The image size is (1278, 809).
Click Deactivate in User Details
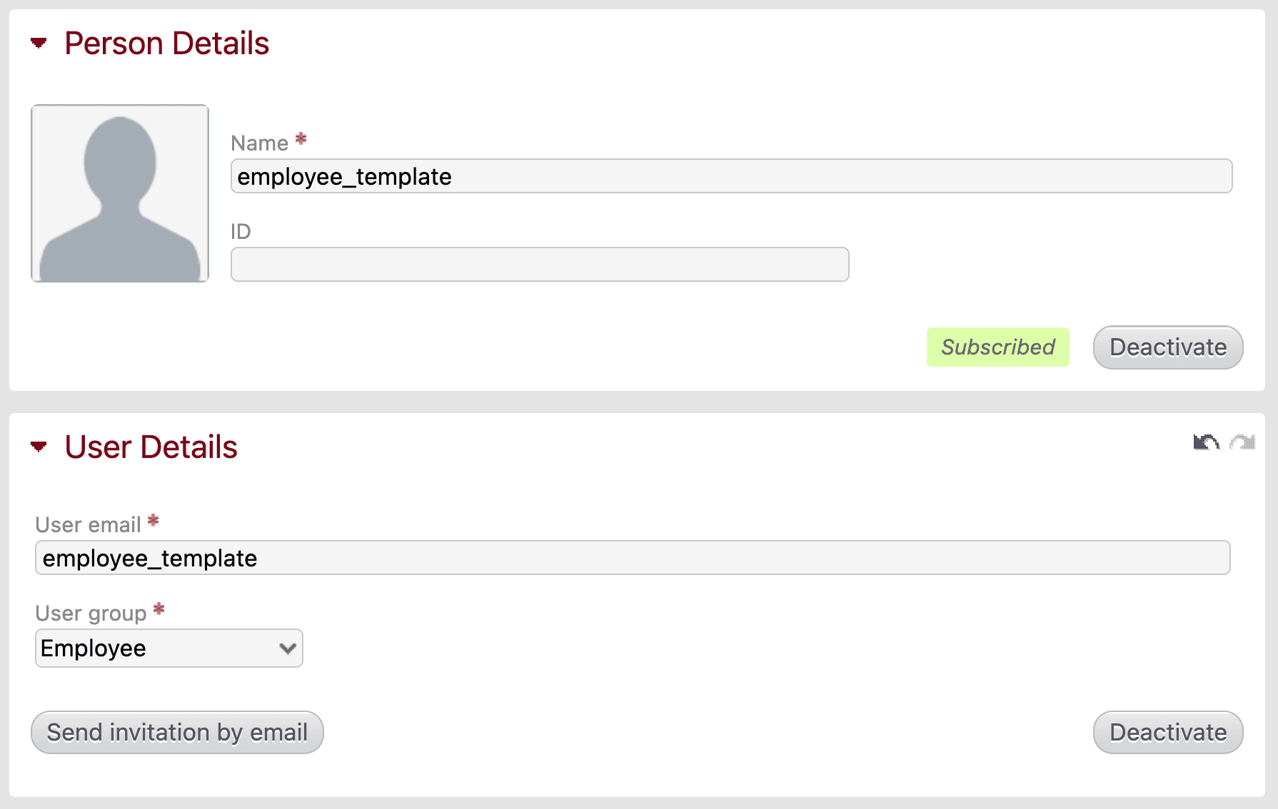1167,732
